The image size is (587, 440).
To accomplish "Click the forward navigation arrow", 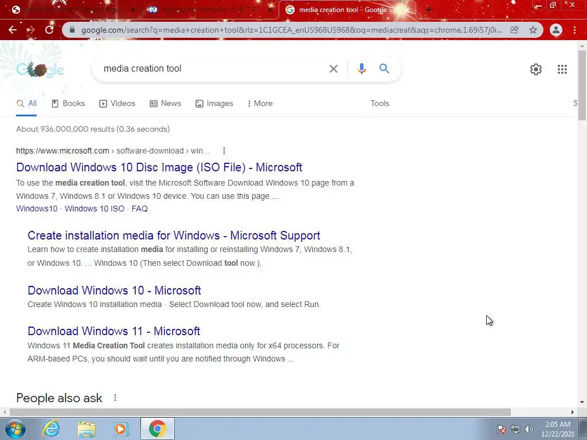I will [x=31, y=30].
